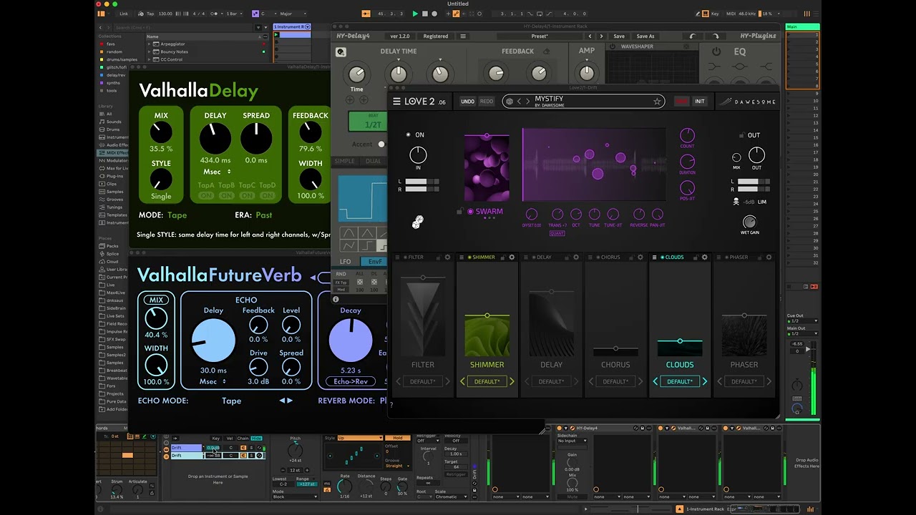Toggle the LIM limiter in Love 2

pyautogui.click(x=762, y=202)
